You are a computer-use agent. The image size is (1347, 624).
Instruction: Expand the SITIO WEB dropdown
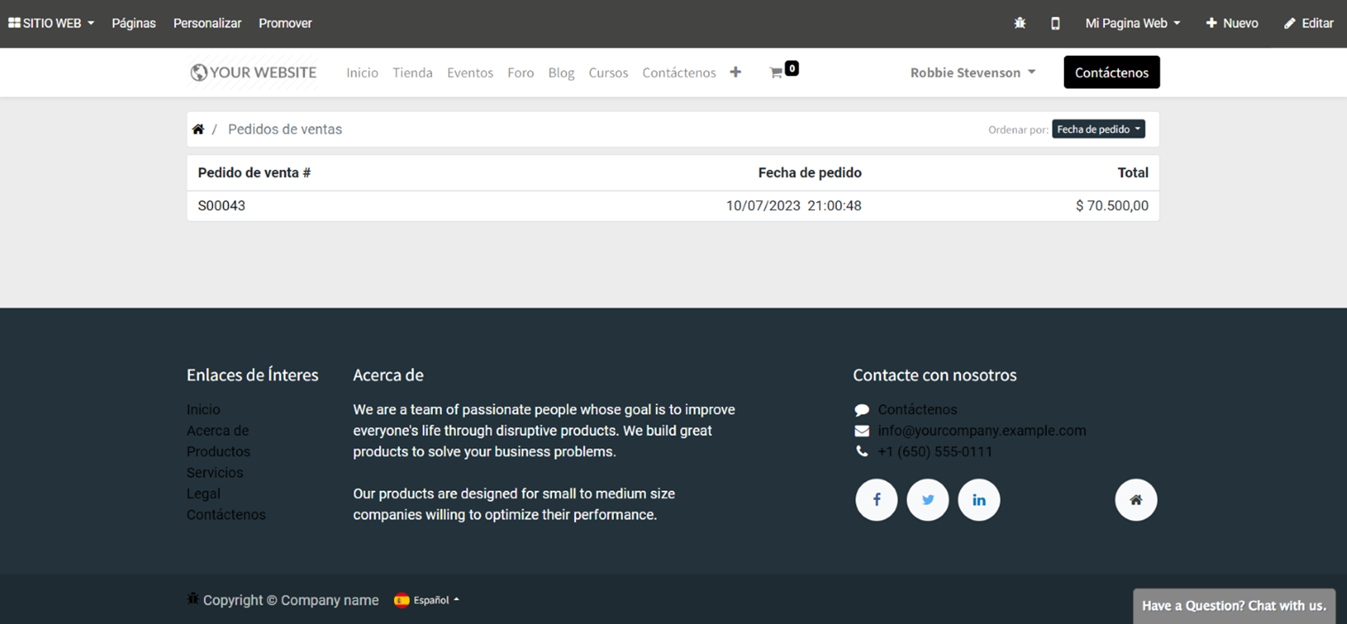pos(51,24)
